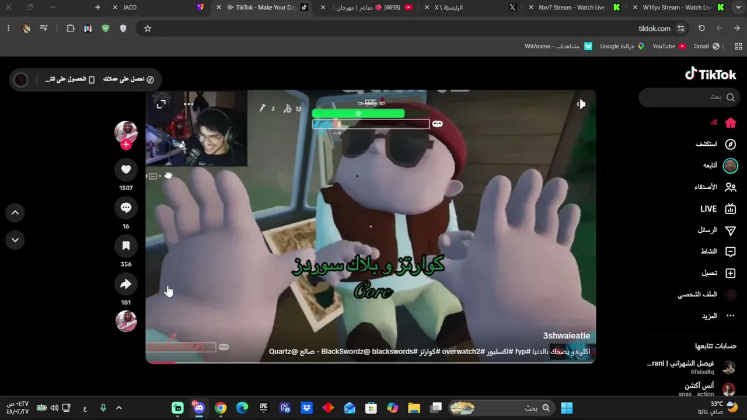Go to previous video with up chevron

point(15,213)
